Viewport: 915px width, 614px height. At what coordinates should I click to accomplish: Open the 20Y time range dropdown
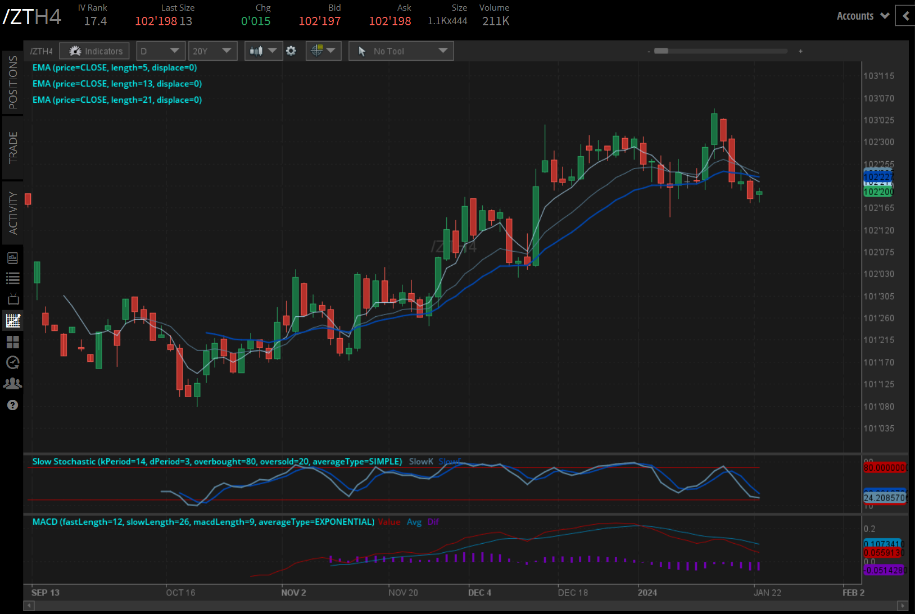pyautogui.click(x=212, y=51)
